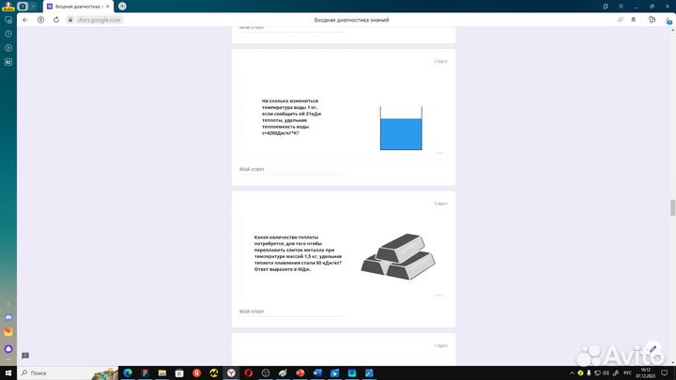Switch to the Входная диагностика tab
Screen dimensions: 676x380
78,7
